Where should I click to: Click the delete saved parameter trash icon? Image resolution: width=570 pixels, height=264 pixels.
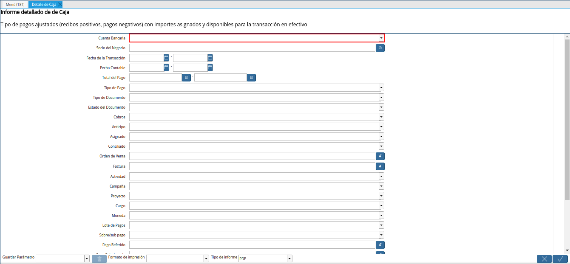pos(99,259)
